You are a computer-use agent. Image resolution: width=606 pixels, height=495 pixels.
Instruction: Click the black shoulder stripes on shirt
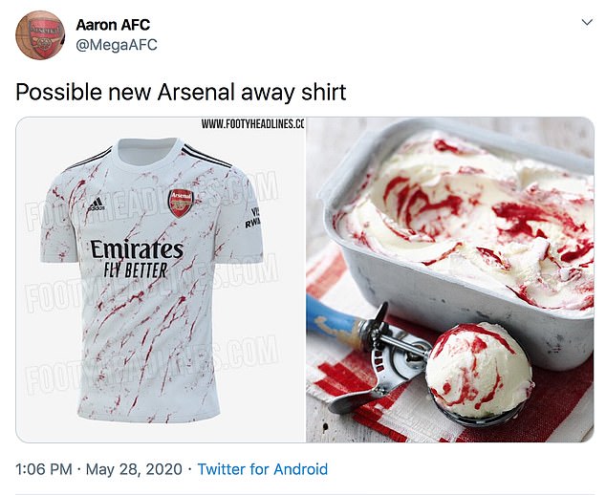pos(206,157)
